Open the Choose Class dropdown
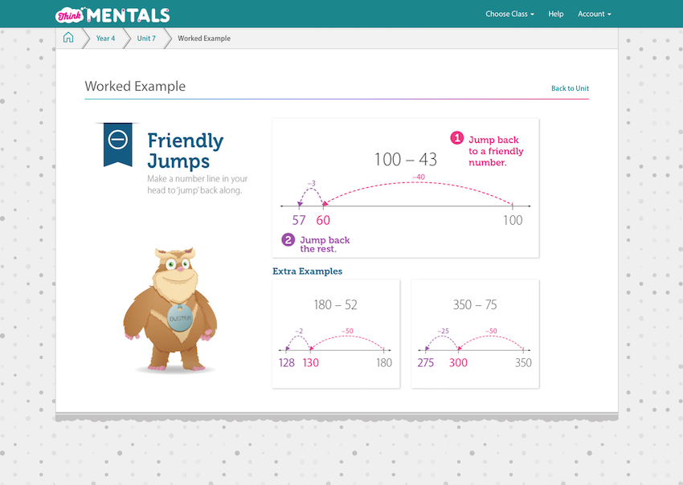 tap(509, 14)
